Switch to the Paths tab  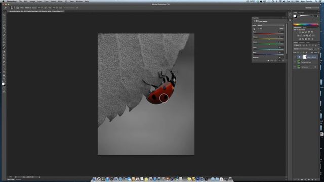308,42
